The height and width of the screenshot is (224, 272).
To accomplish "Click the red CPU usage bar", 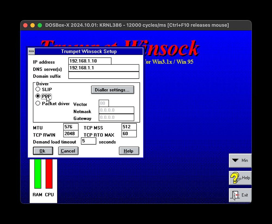I will (49, 174).
